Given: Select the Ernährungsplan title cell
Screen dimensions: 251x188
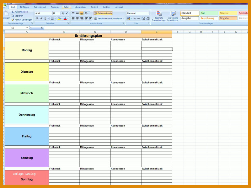Looking at the screenshot, I should click(88, 36).
